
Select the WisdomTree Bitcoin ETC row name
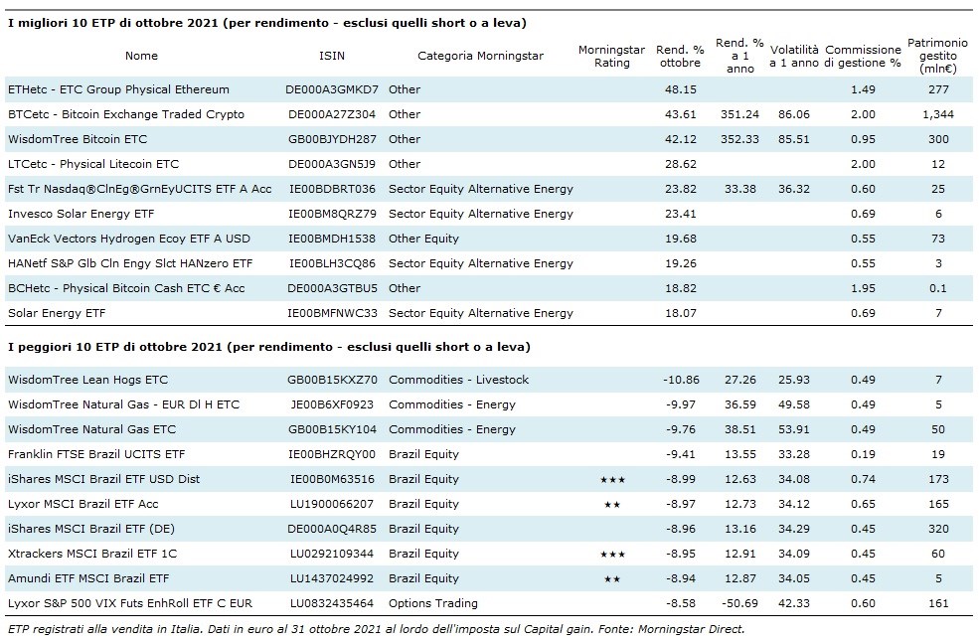click(77, 139)
